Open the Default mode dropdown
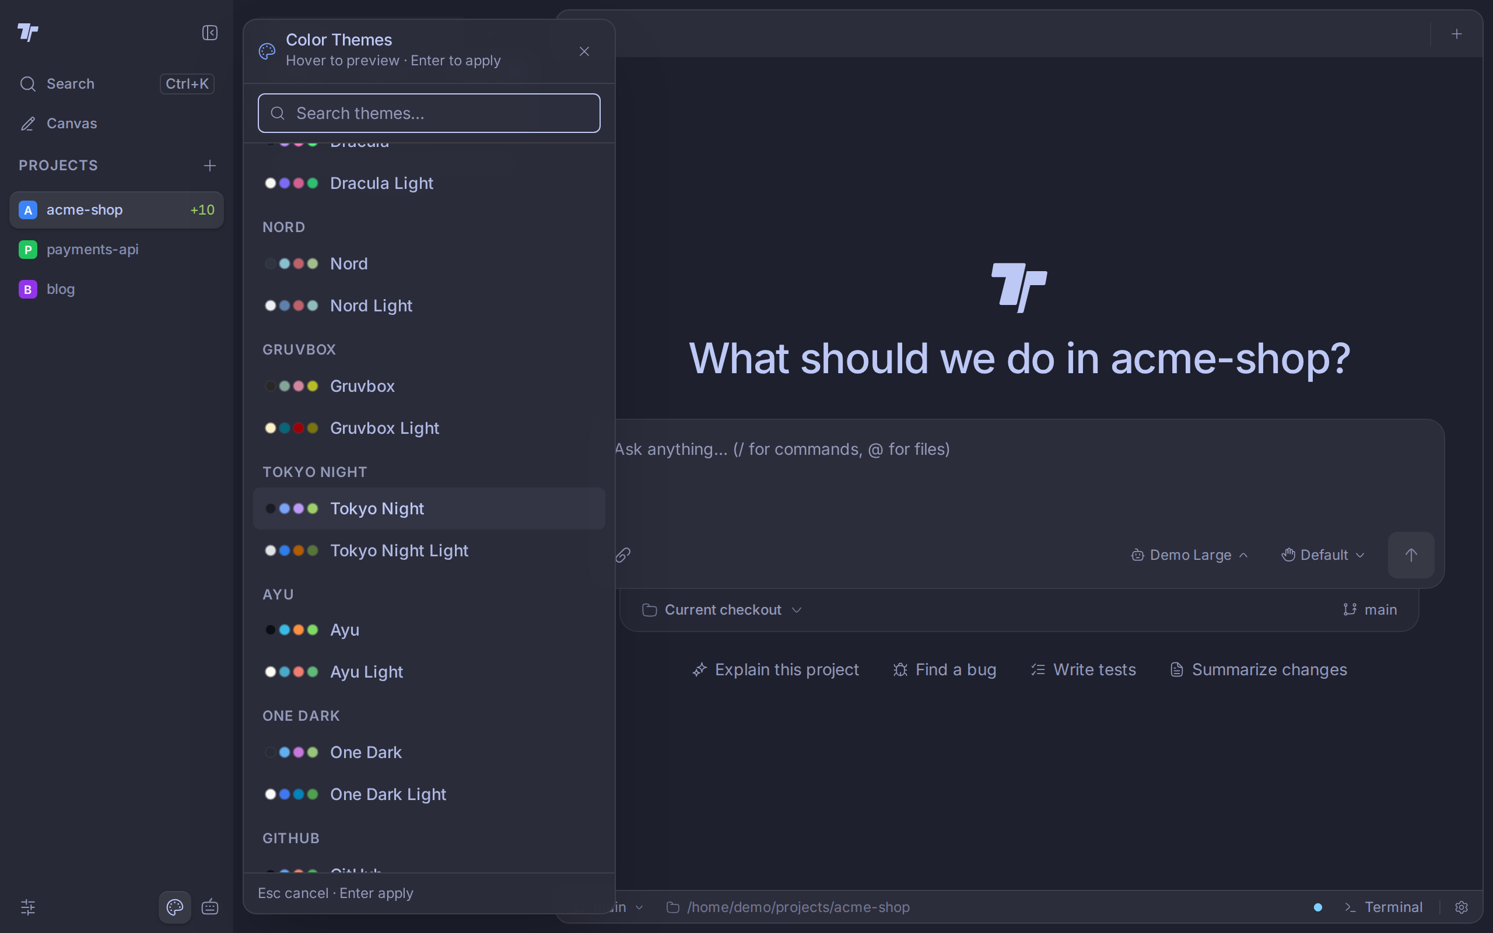The width and height of the screenshot is (1493, 933). click(x=1323, y=555)
